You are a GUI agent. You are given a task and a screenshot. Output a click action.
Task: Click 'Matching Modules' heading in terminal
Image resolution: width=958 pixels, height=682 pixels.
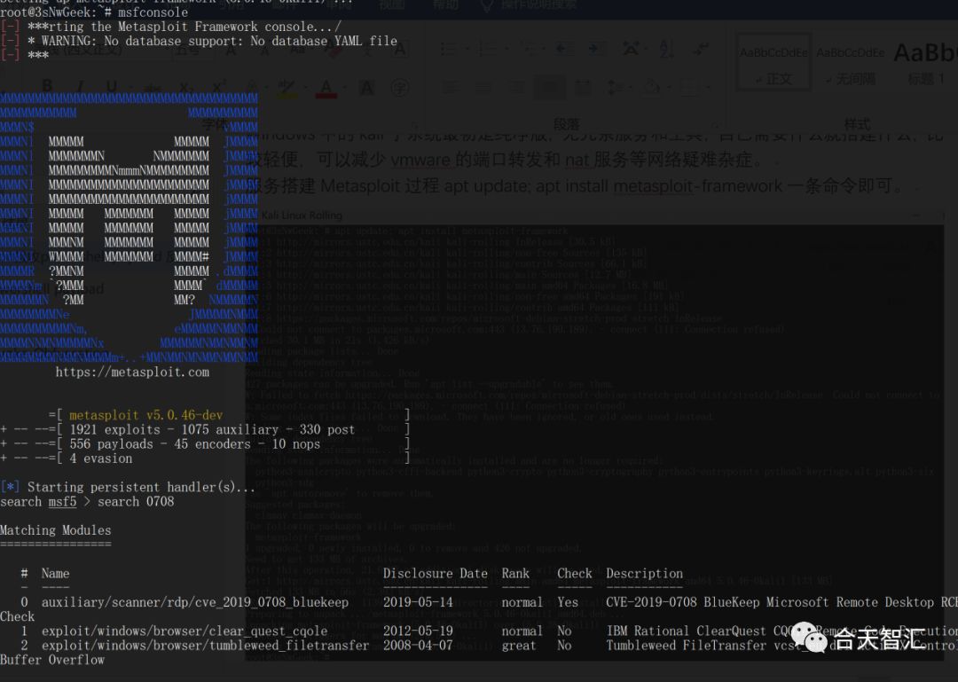(x=56, y=530)
